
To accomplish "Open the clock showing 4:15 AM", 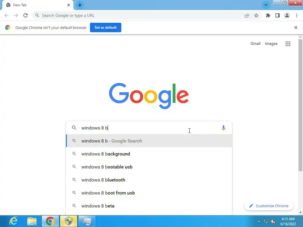I will 288,221.
